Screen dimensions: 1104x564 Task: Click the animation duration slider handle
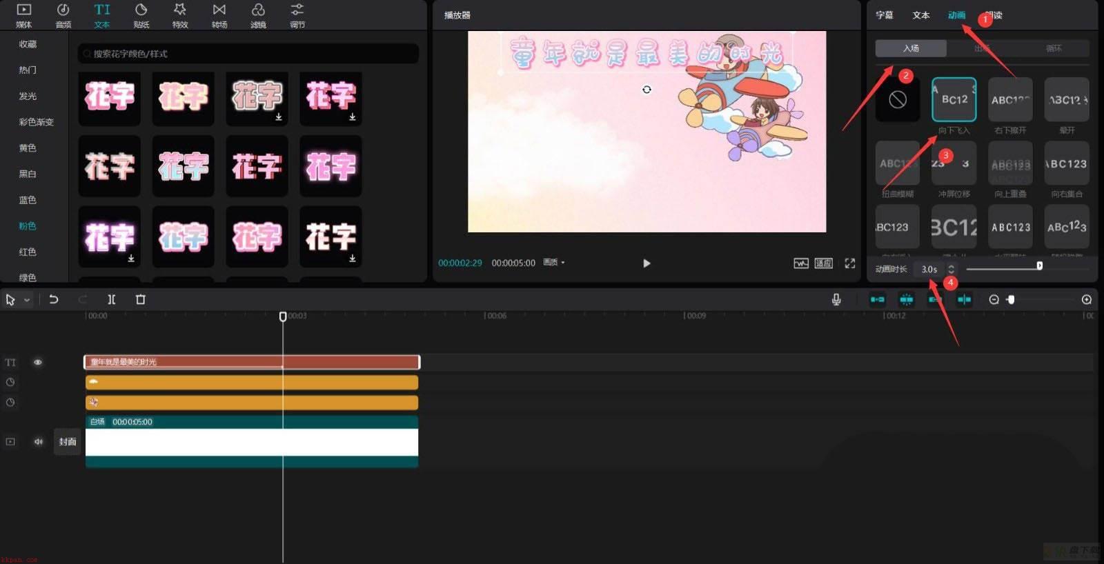(x=1039, y=266)
